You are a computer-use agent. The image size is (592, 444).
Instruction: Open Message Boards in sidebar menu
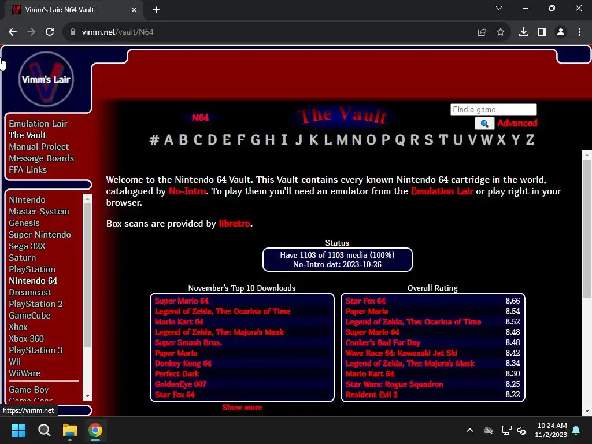pos(42,158)
